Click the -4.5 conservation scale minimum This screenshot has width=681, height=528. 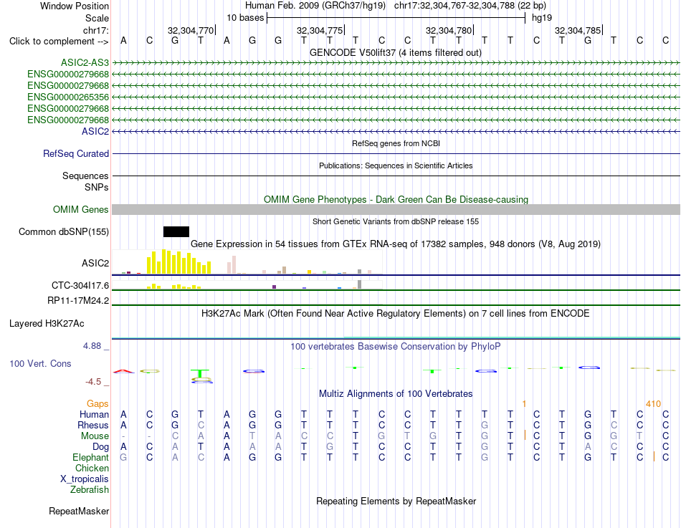coord(93,382)
